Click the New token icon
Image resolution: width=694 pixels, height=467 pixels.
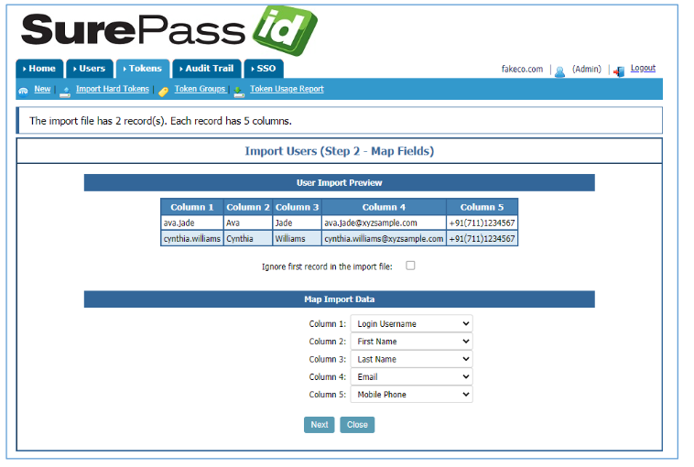pos(23,92)
